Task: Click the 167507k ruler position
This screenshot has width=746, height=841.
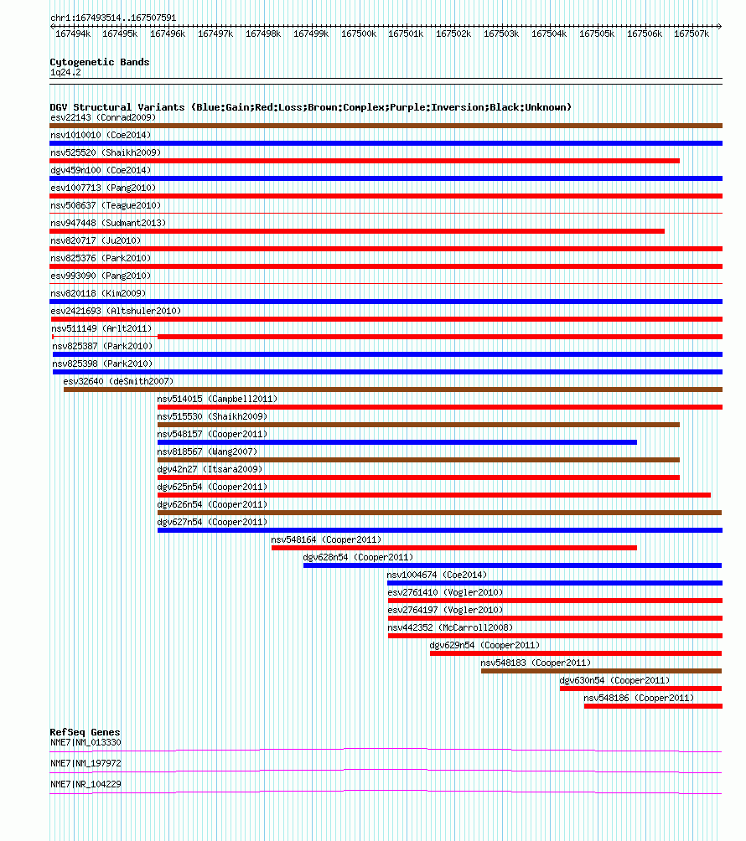Action: [692, 34]
